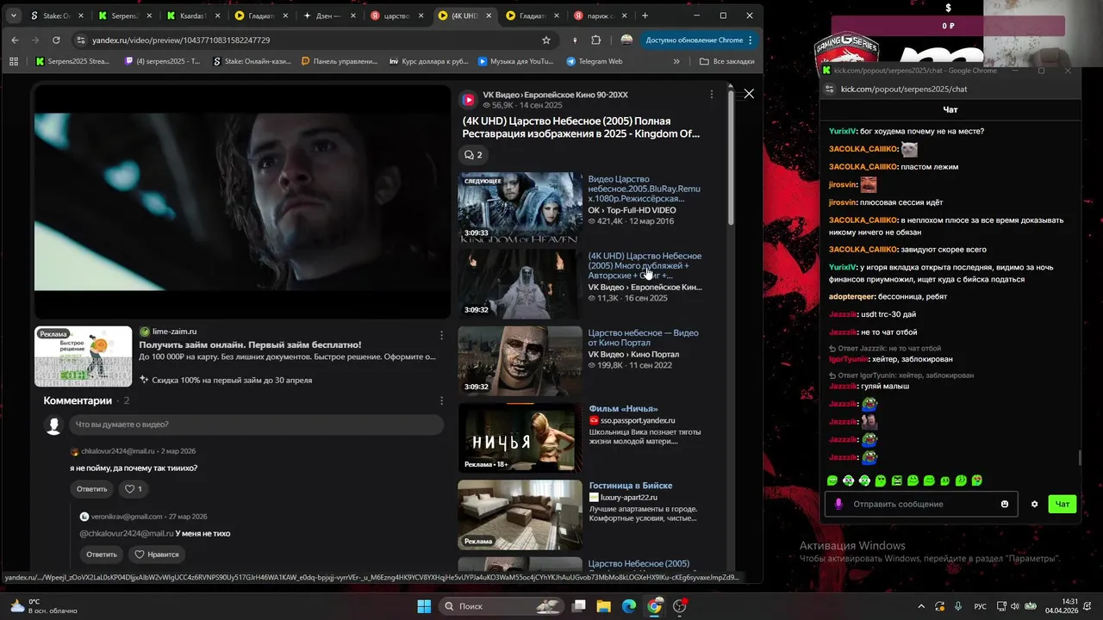Screen dimensions: 1103x620
Task: Switch to the Serpens tab
Action: coord(125,15)
